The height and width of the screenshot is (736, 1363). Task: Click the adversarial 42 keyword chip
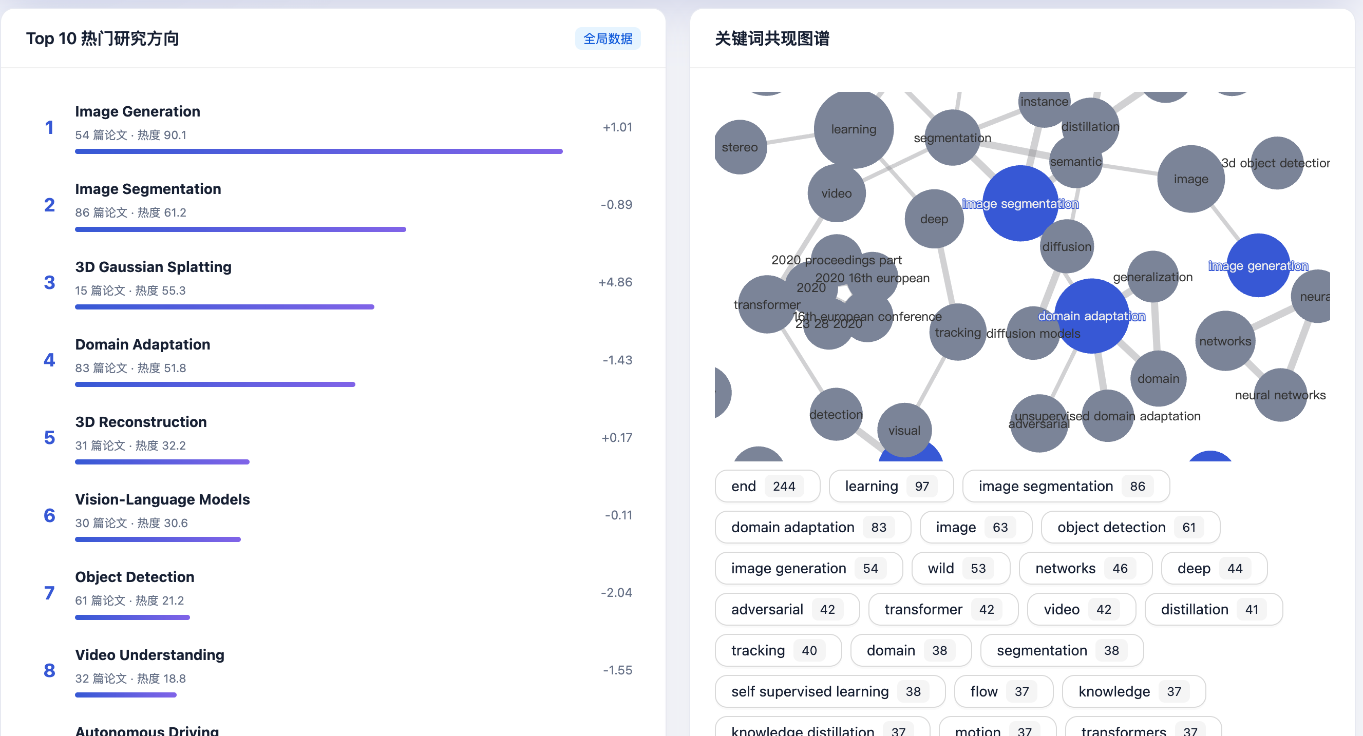(787, 610)
